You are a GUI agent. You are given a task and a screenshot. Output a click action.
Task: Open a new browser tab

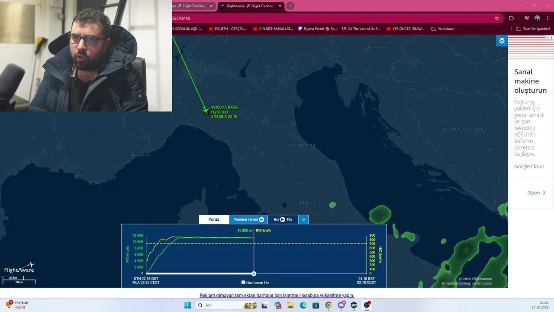pos(290,6)
